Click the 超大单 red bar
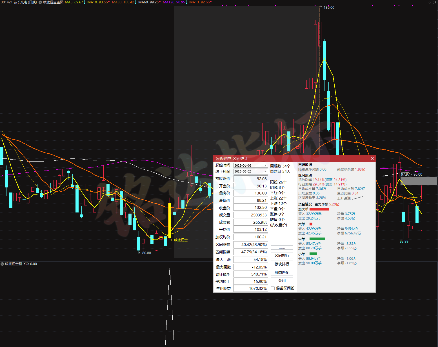This screenshot has width=438, height=347. [319, 209]
